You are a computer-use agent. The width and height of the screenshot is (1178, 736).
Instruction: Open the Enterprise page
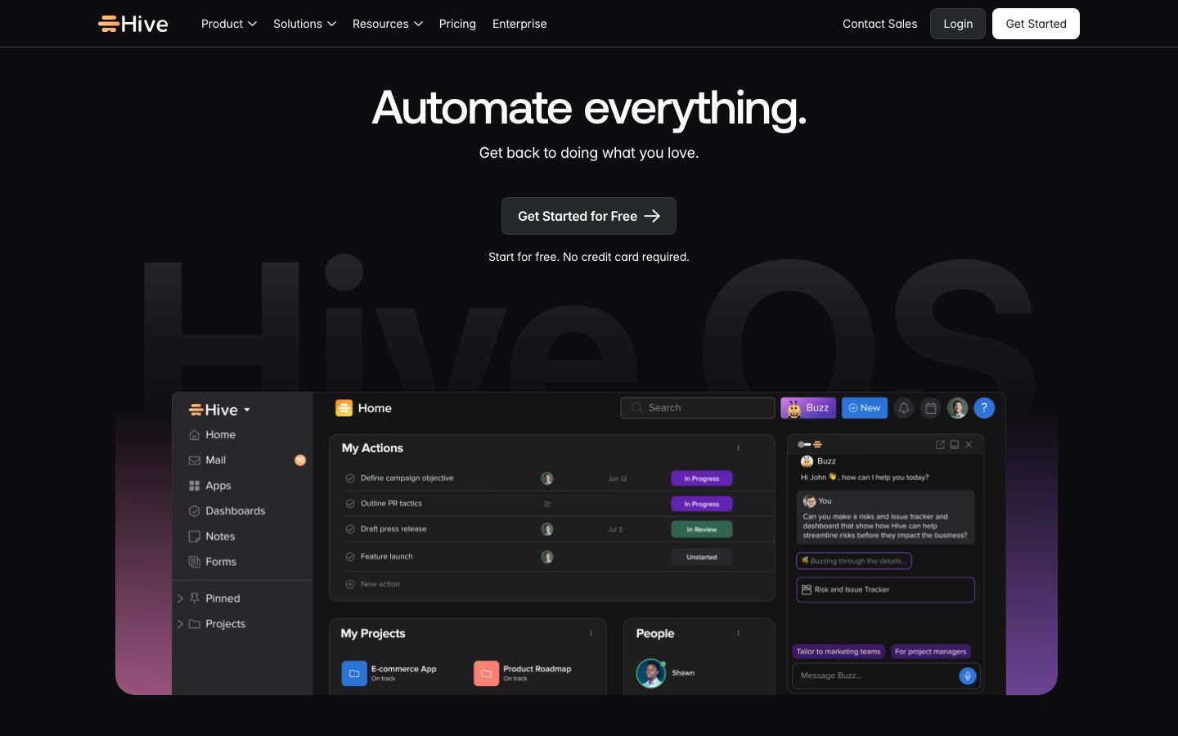(519, 24)
